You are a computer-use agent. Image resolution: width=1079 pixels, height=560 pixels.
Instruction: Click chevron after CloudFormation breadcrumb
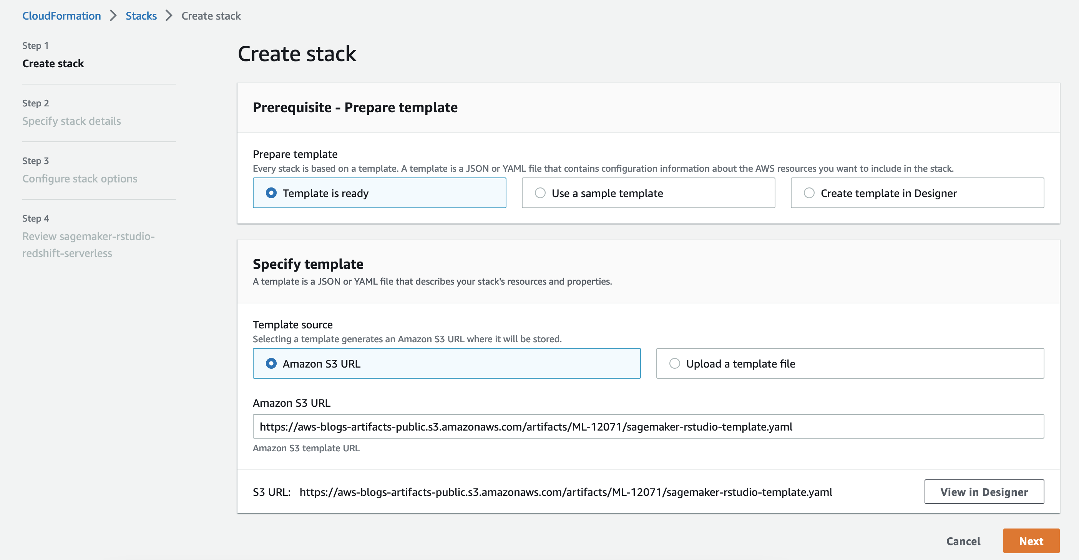click(x=113, y=16)
